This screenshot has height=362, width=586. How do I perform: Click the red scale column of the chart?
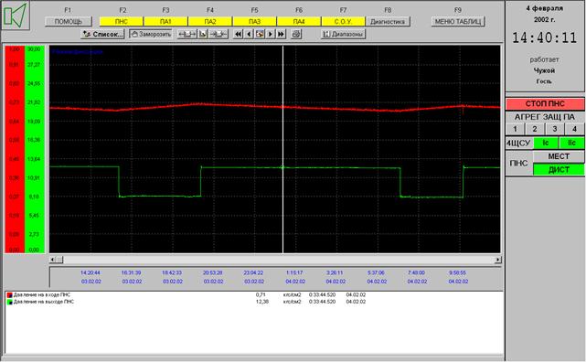(x=15, y=149)
